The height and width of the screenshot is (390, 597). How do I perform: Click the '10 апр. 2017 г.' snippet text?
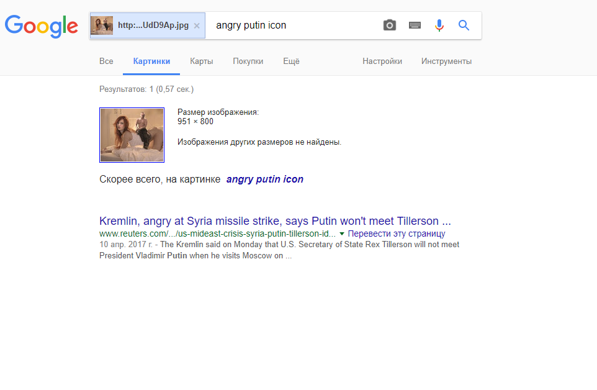pos(126,245)
